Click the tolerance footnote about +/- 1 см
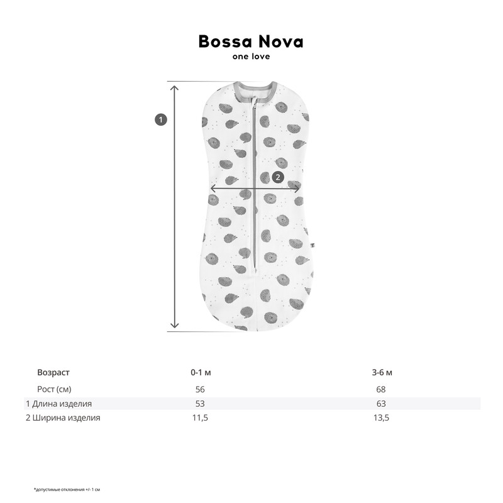Screen dimensions: 503x503 pyautogui.click(x=67, y=489)
